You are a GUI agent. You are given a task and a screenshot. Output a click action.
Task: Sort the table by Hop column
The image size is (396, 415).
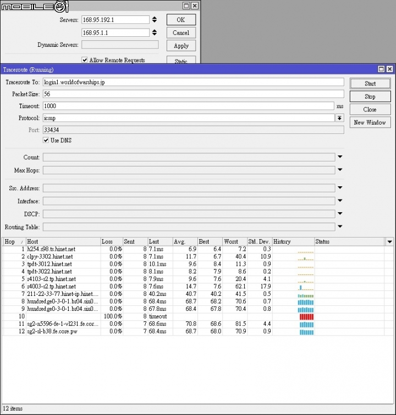(14, 241)
